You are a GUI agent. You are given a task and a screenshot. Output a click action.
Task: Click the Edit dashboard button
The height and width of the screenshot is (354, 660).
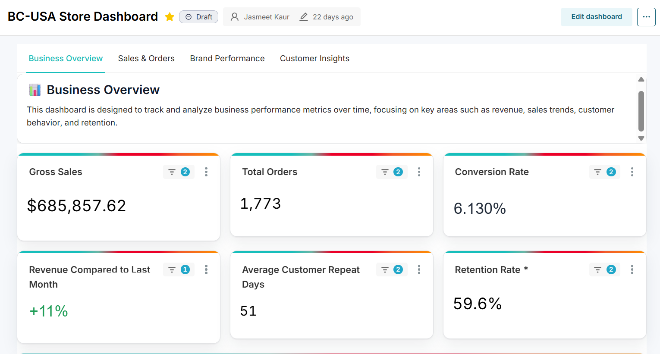pyautogui.click(x=596, y=17)
